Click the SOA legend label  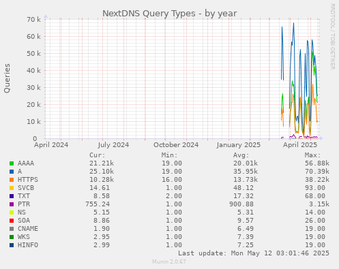point(24,221)
